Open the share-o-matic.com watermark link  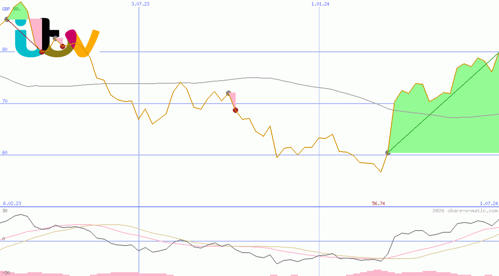point(465,211)
